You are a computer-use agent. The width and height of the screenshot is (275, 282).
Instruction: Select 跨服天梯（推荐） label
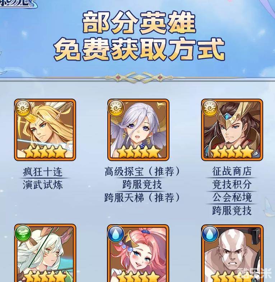tap(142, 198)
